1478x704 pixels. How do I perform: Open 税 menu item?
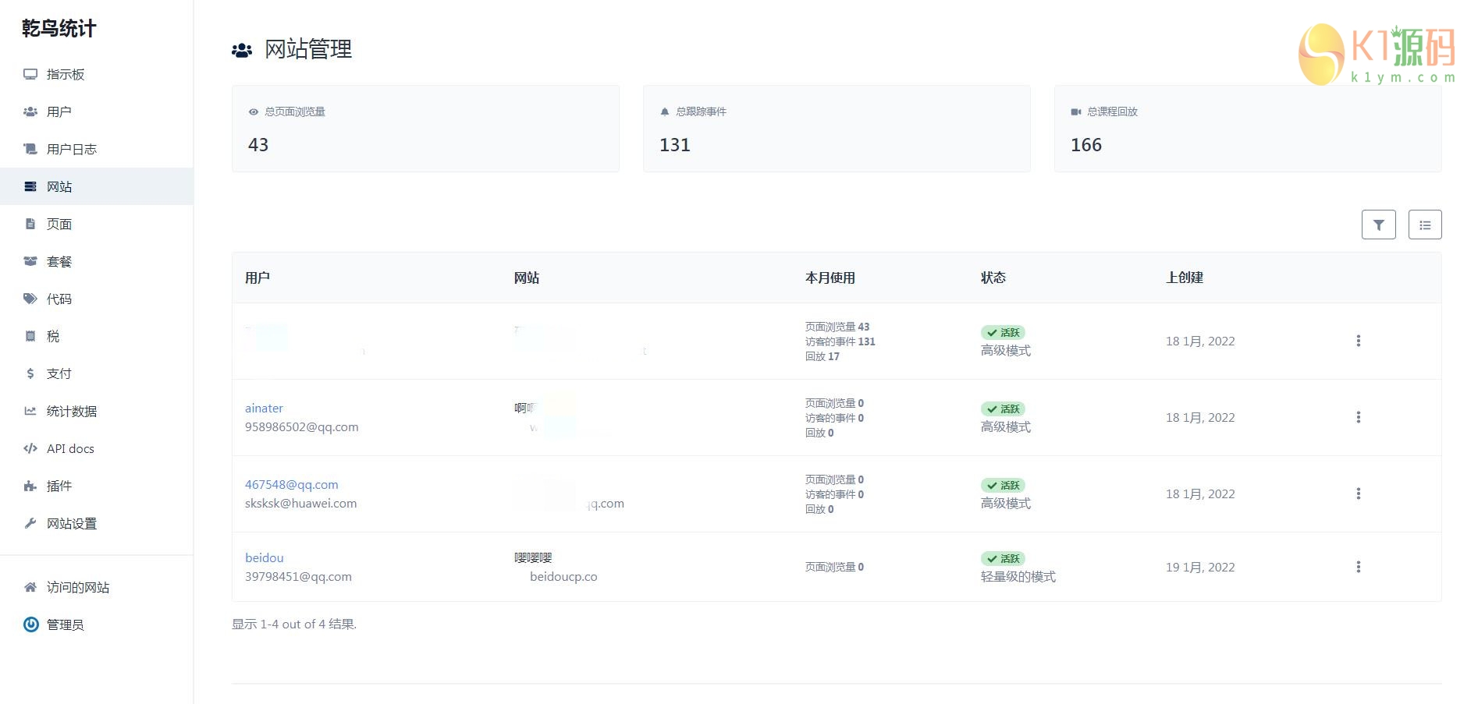pos(53,336)
